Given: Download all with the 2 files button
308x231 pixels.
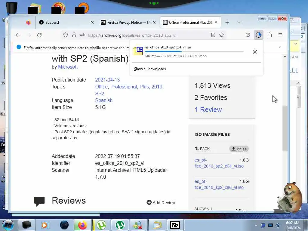Looking at the screenshot, I should click(239, 149).
